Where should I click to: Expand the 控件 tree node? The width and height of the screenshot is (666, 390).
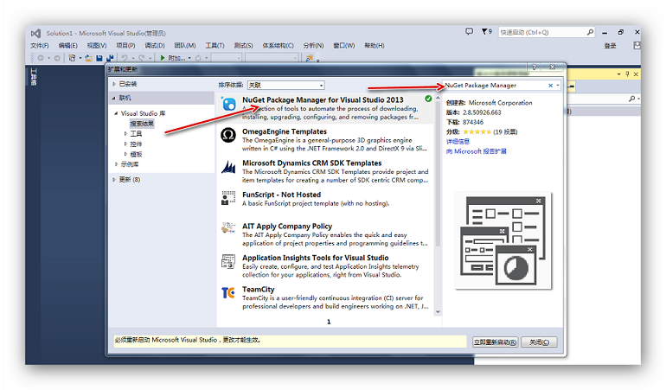(125, 144)
